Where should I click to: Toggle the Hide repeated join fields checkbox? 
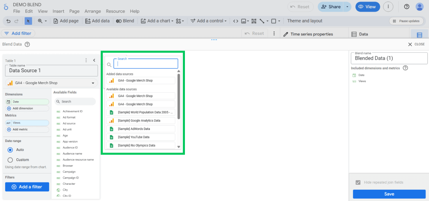[358, 182]
